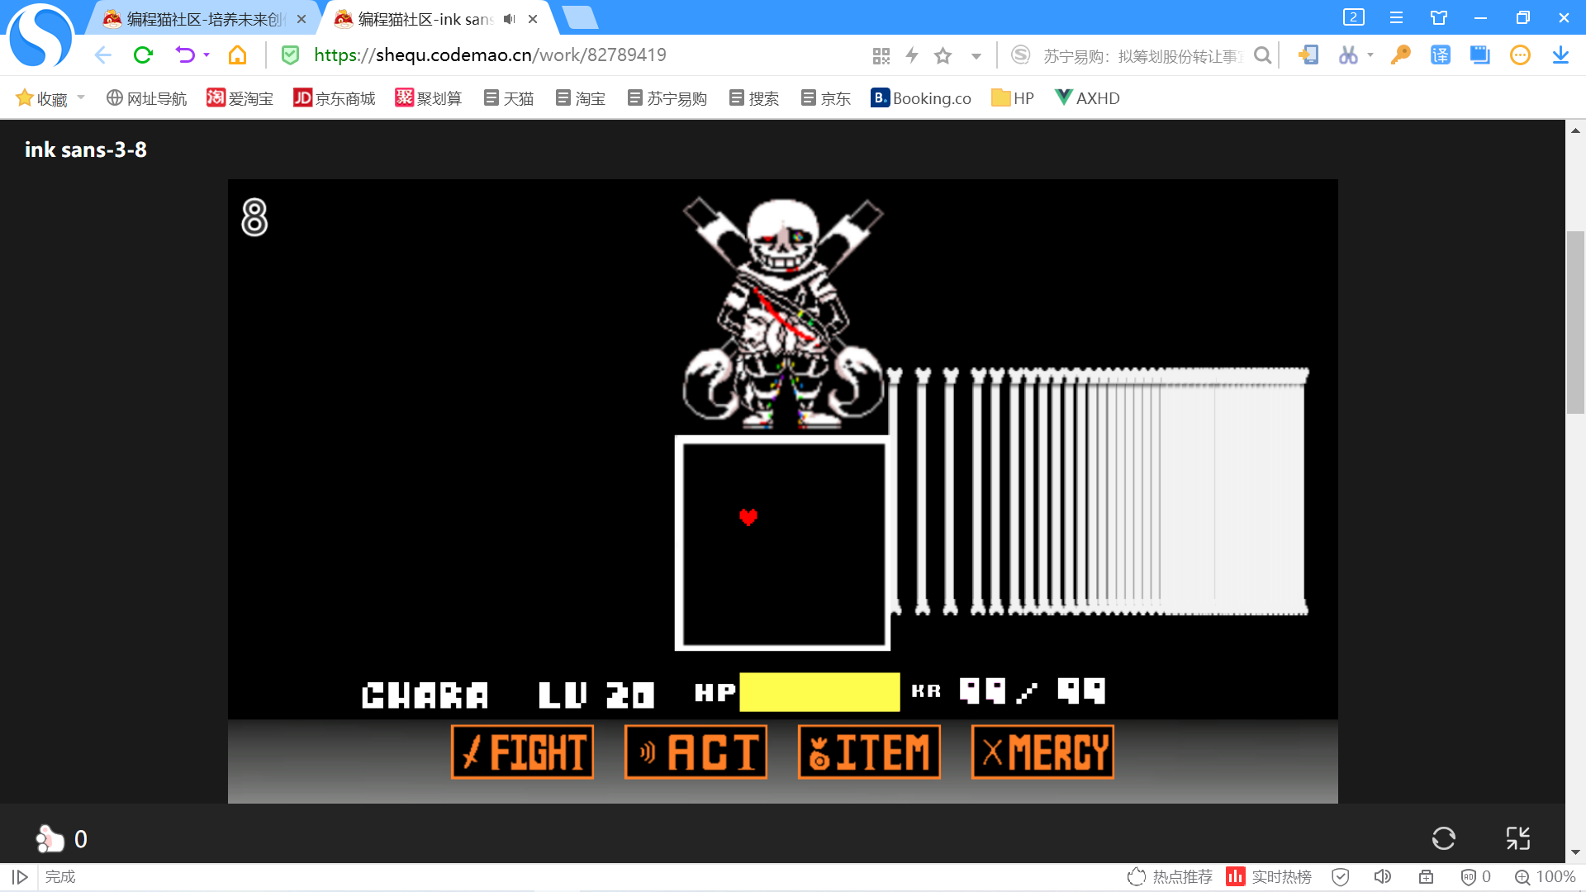Click the open-windows count icon showing 2
The width and height of the screenshot is (1586, 892).
(1354, 17)
